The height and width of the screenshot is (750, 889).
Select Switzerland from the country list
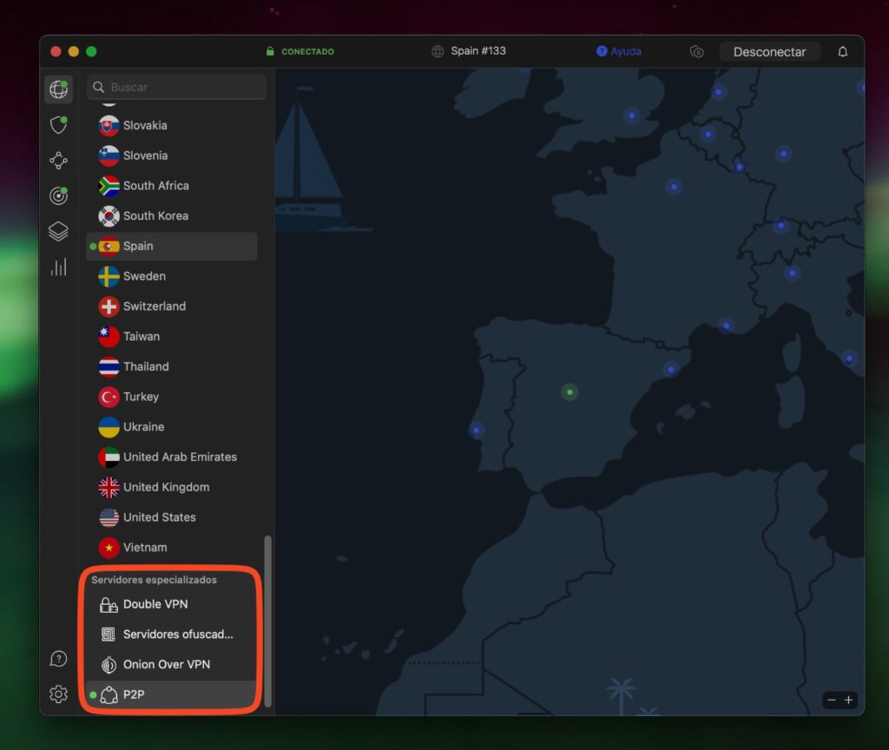pos(154,306)
